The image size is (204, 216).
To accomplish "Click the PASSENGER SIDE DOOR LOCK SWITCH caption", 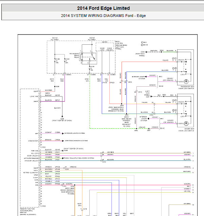I will (186, 88).
